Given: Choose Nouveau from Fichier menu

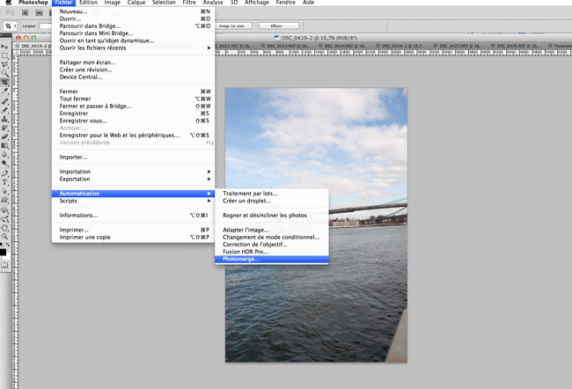Looking at the screenshot, I should (134, 11).
